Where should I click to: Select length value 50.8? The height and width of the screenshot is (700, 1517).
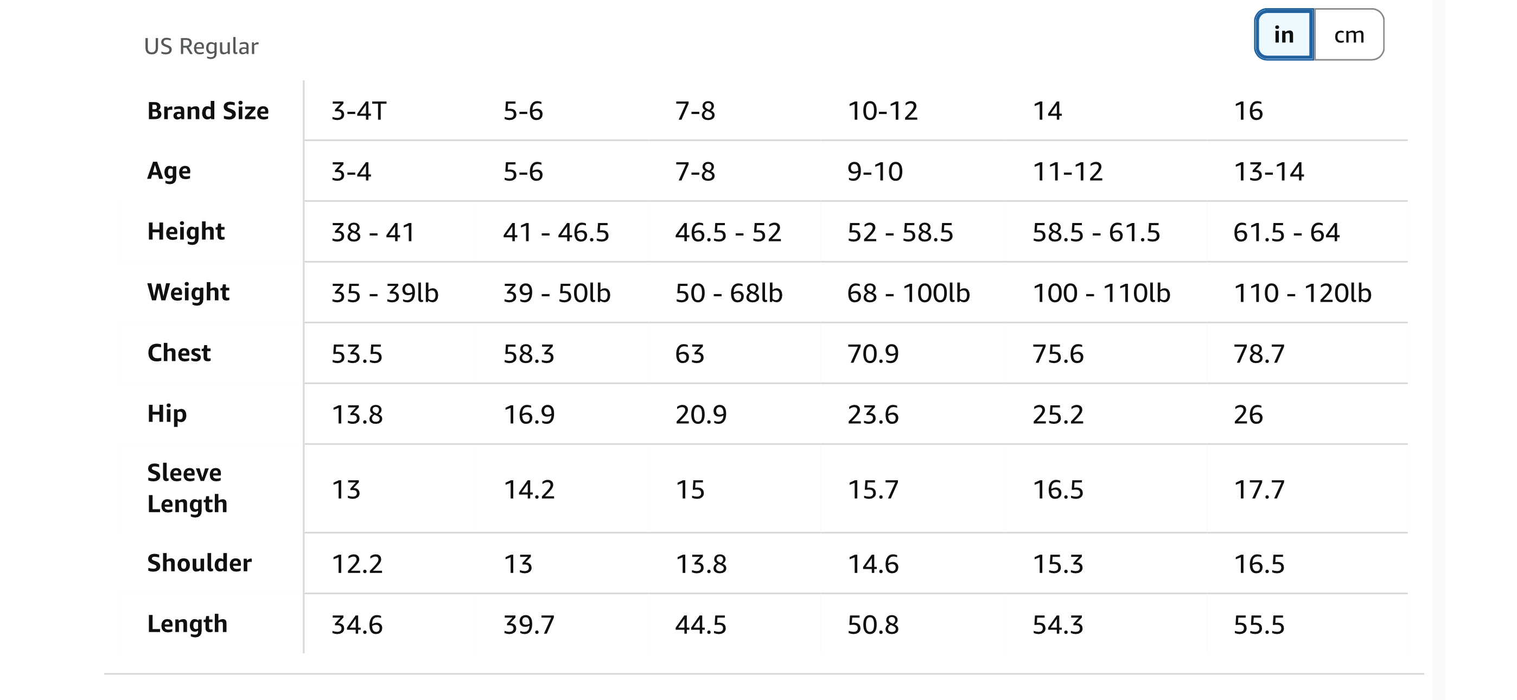(x=873, y=625)
